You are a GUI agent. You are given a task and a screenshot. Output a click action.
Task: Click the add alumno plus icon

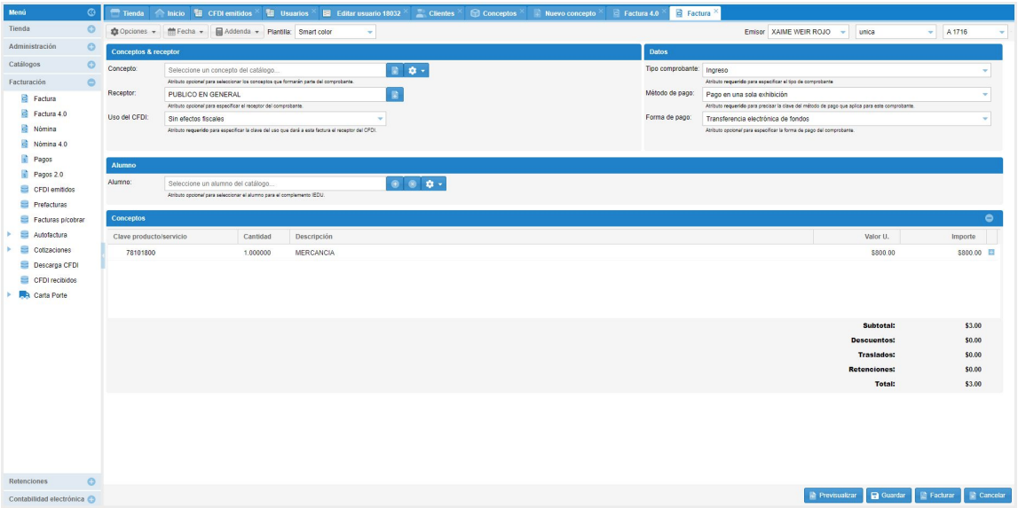pyautogui.click(x=395, y=184)
